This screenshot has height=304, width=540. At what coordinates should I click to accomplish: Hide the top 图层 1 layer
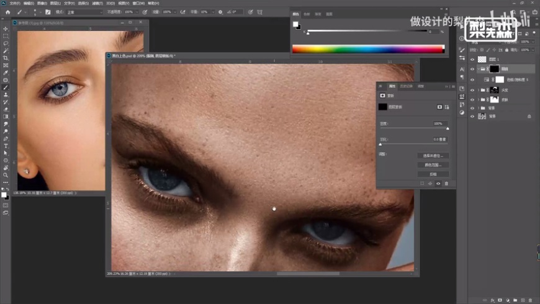click(472, 60)
